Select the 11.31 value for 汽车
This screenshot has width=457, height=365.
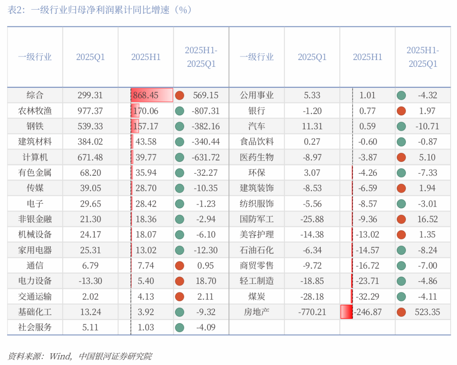click(312, 126)
